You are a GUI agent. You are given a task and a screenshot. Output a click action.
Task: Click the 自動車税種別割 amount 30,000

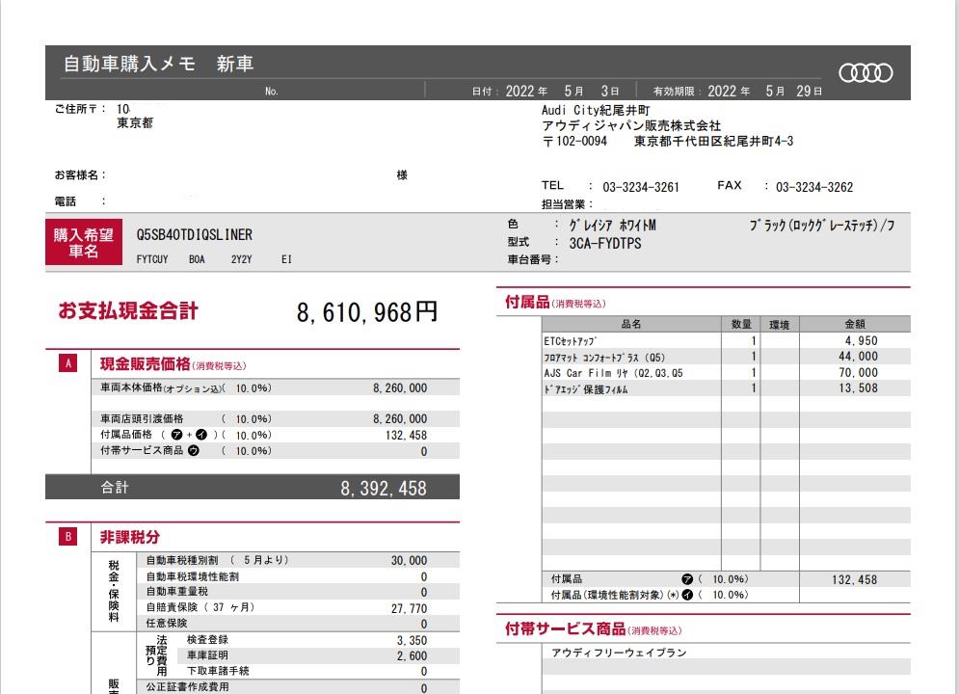pyautogui.click(x=410, y=561)
